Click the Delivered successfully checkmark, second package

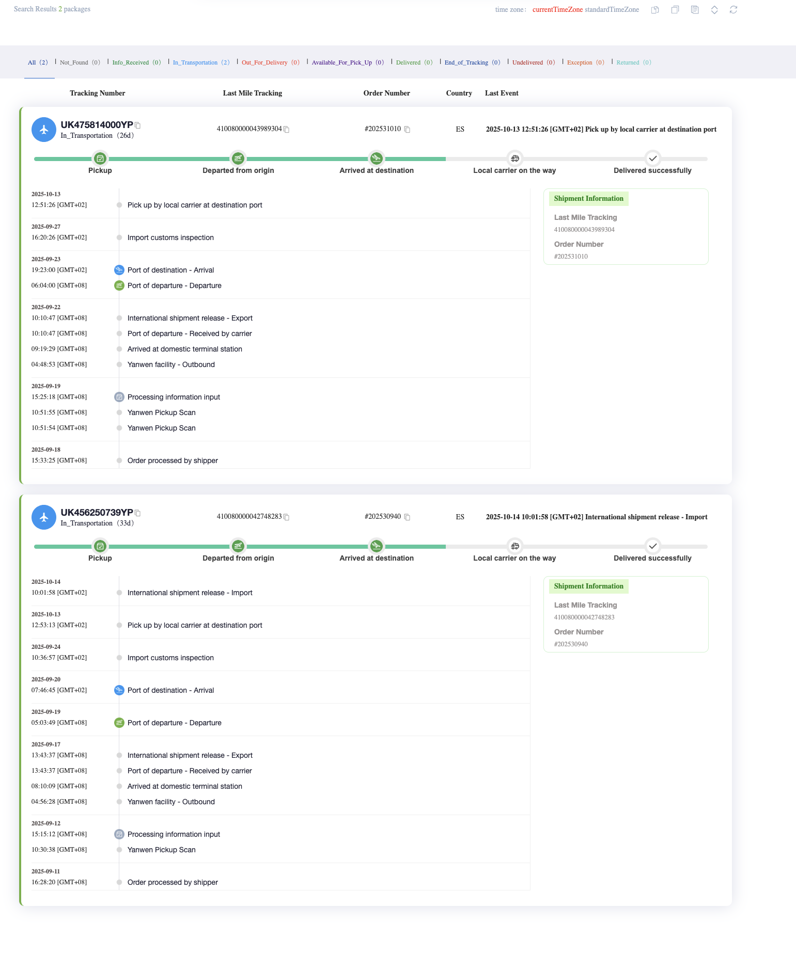pyautogui.click(x=652, y=546)
